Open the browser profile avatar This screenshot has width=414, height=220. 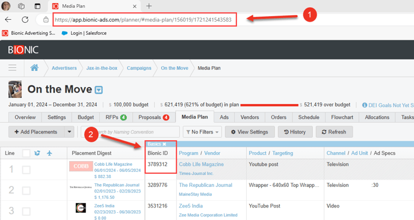pos(6,6)
